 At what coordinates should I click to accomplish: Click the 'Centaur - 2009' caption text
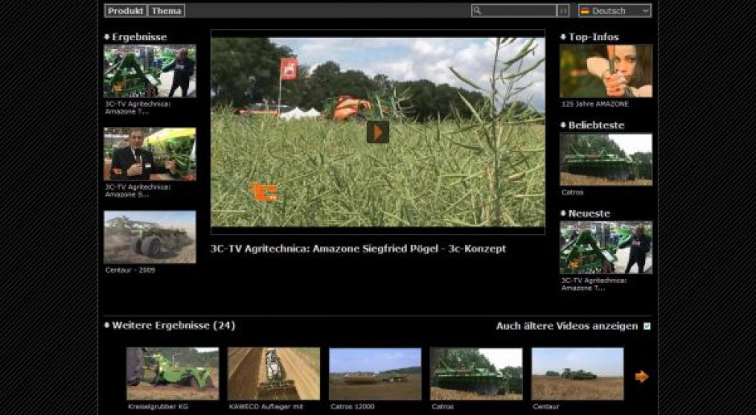(x=130, y=270)
